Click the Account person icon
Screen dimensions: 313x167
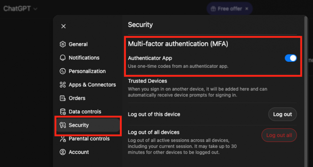click(x=63, y=152)
